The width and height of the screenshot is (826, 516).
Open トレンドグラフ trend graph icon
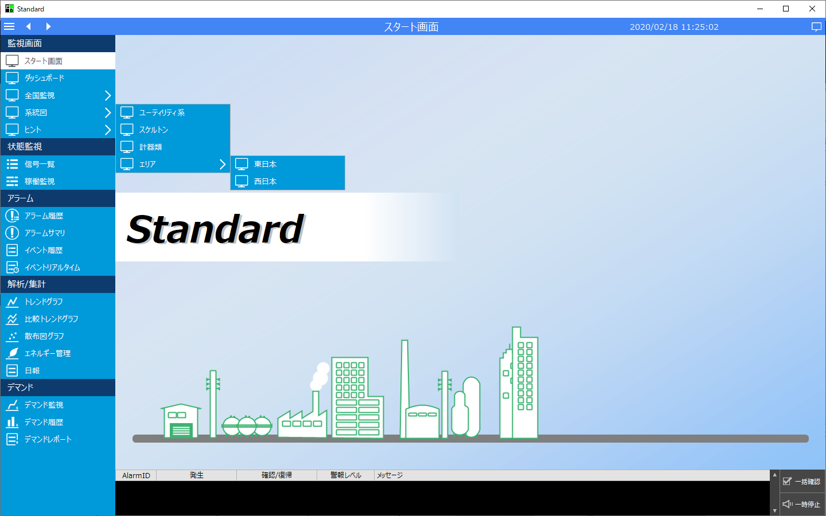[x=12, y=302]
